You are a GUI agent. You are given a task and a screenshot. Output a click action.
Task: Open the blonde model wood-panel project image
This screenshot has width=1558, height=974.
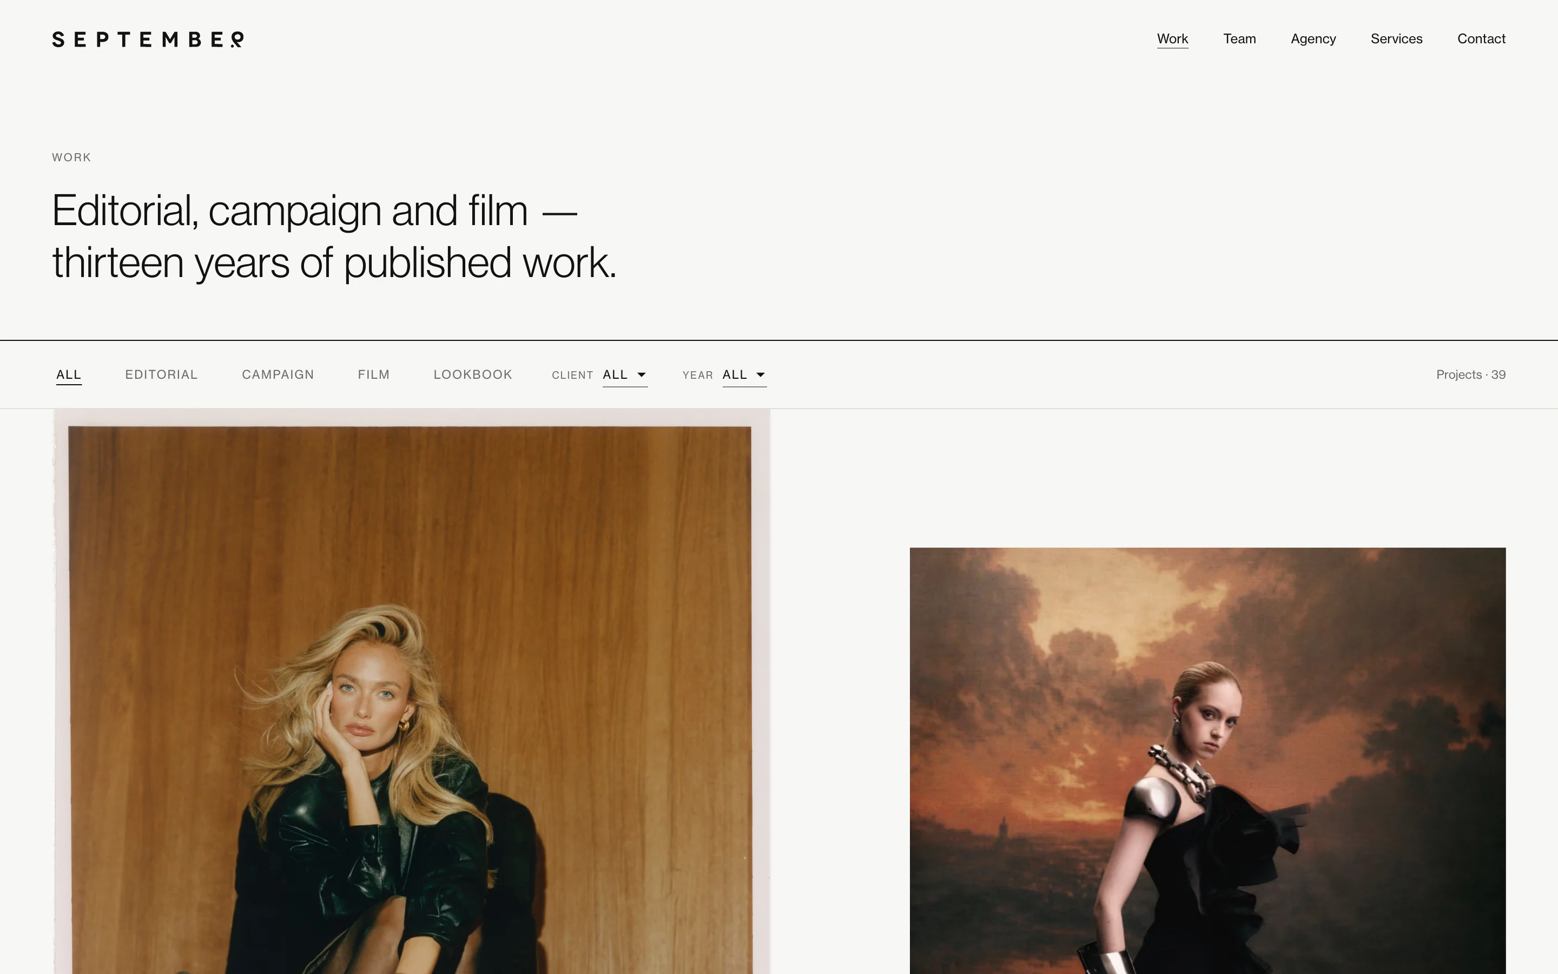pos(411,691)
